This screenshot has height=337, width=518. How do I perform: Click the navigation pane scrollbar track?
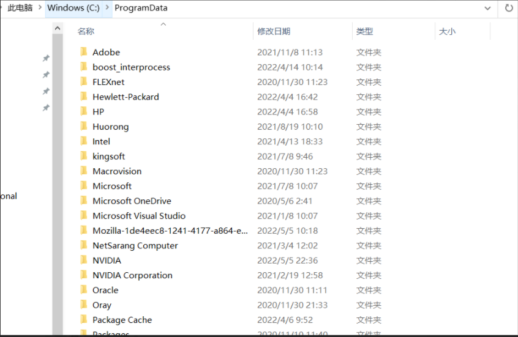coord(58,185)
